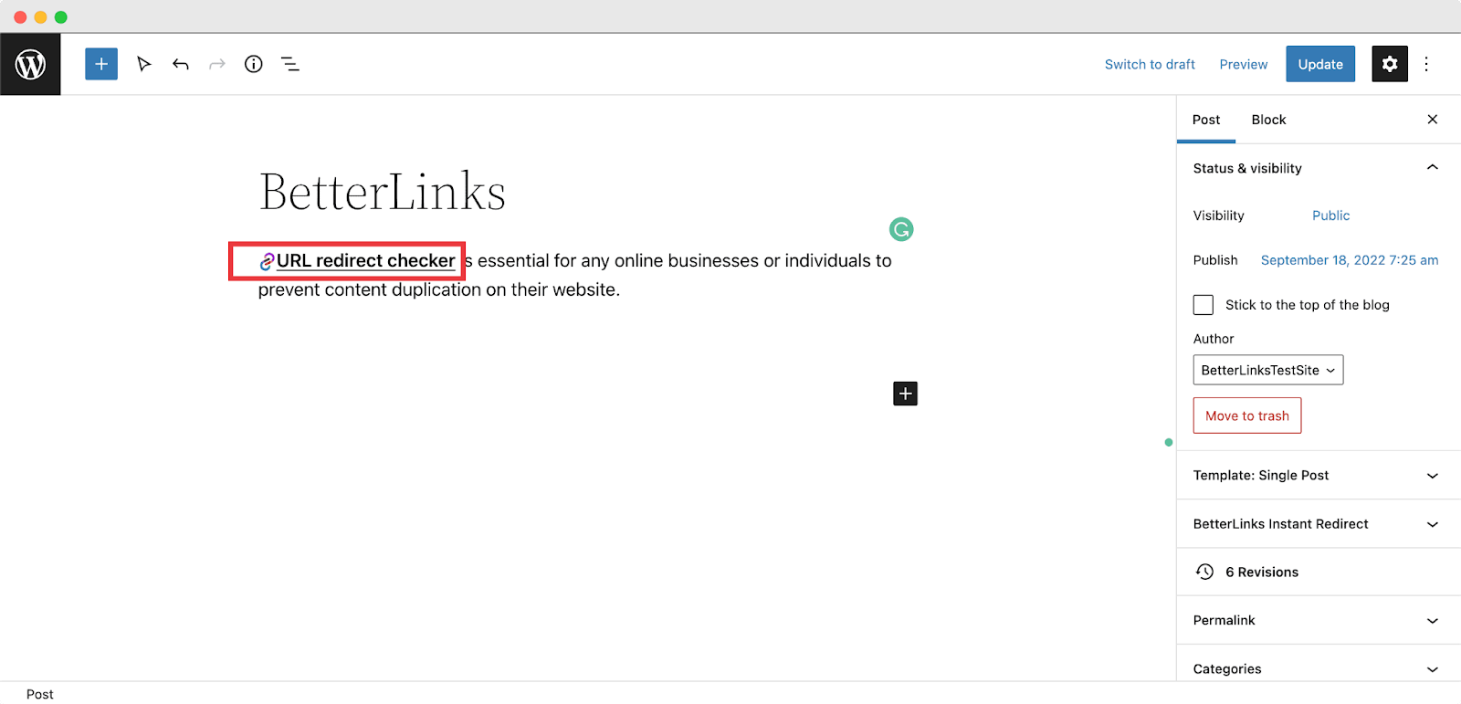Click the green Grammarly status dot
This screenshot has width=1461, height=704.
(x=1169, y=443)
